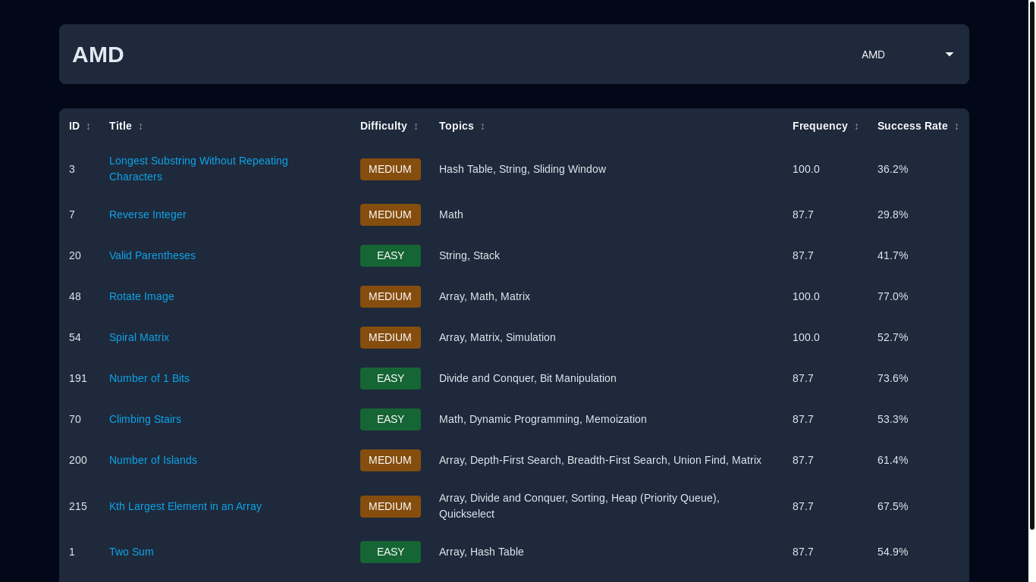Open the Spiral Matrix problem
Screen dimensions: 1036x582
point(139,337)
